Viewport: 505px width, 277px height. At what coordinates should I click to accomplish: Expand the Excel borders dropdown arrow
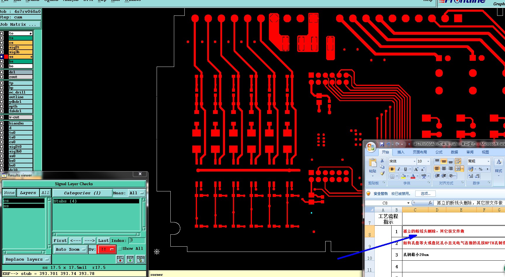[x=397, y=176]
